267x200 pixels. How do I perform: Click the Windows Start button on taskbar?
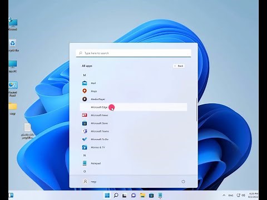click(107, 195)
